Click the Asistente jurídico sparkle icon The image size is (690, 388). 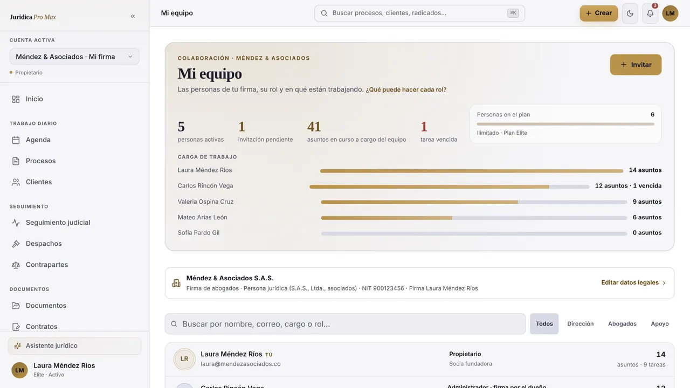17,346
